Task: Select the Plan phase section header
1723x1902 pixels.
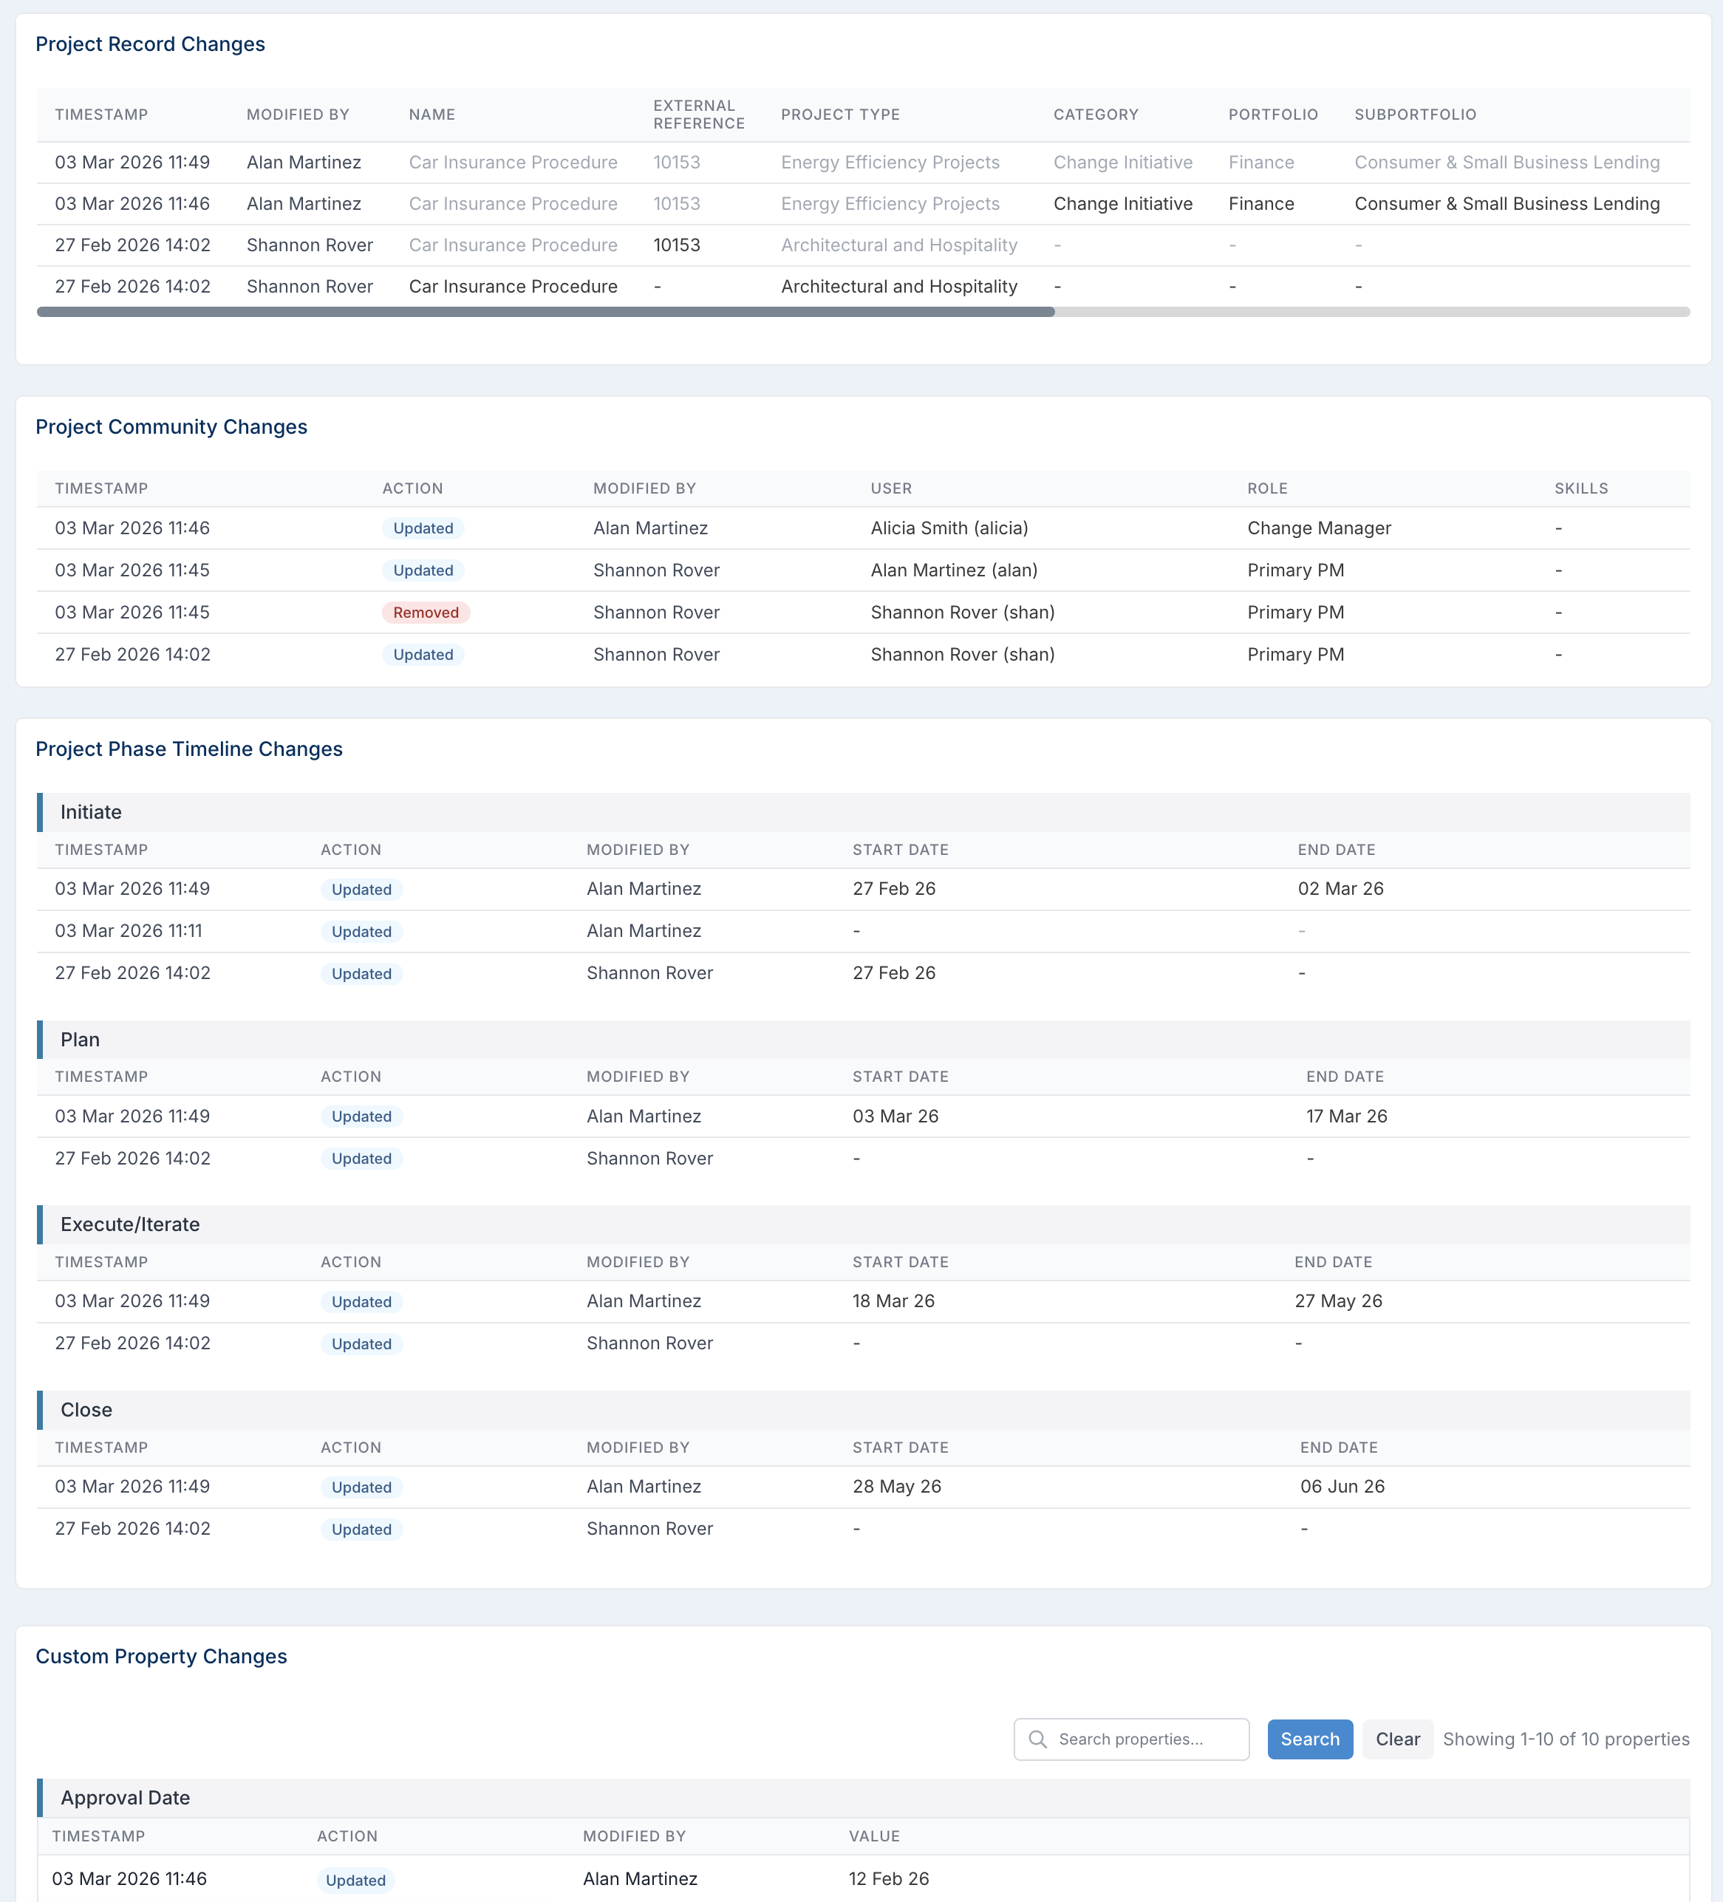Action: click(x=864, y=1040)
